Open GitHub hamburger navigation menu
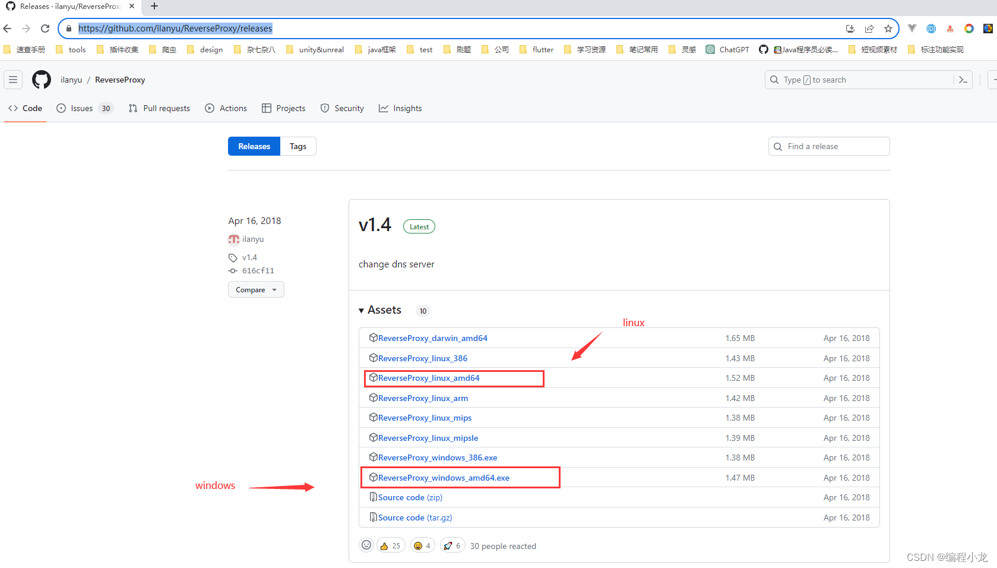This screenshot has height=568, width=997. (13, 80)
